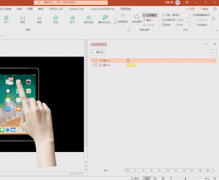The height and width of the screenshot is (180, 219).
Task: Click the zoom in plus button
Action: coord(201,178)
